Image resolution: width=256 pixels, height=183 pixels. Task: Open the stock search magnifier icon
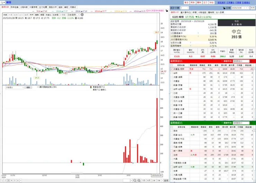tap(2, 2)
